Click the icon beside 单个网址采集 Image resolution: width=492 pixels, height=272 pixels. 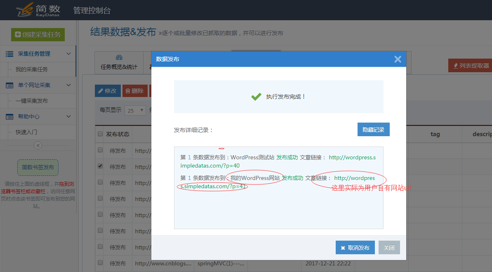(9, 85)
